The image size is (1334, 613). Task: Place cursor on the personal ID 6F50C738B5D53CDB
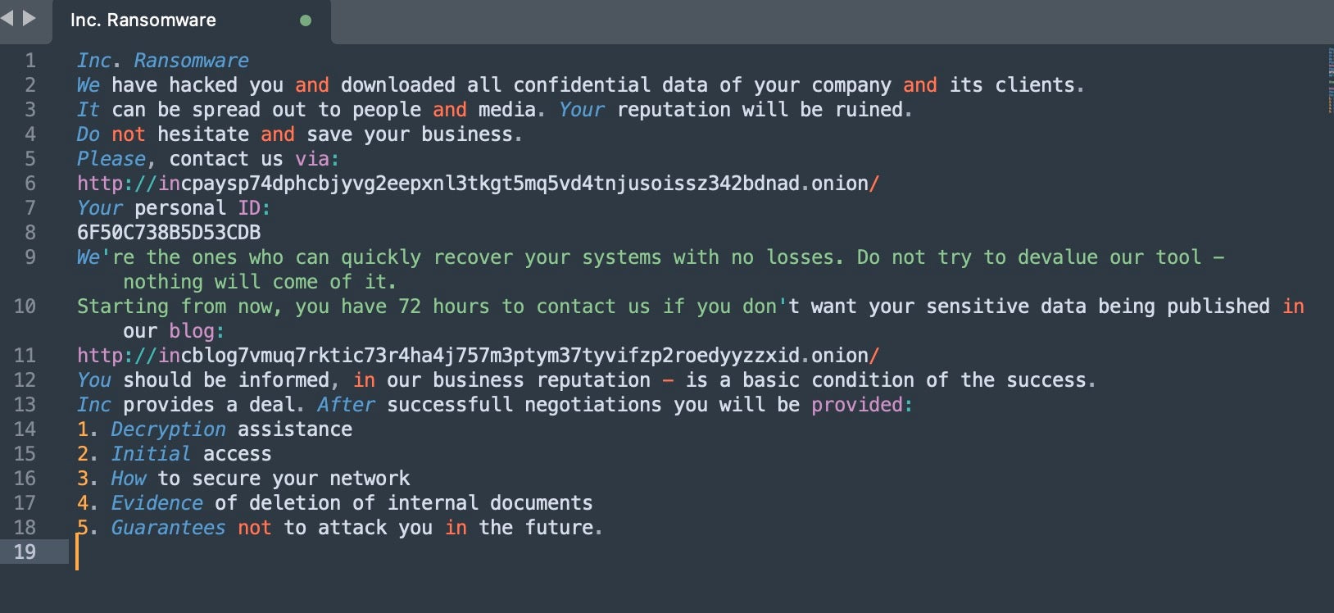169,233
